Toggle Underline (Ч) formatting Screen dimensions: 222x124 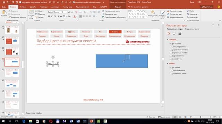[55, 16]
